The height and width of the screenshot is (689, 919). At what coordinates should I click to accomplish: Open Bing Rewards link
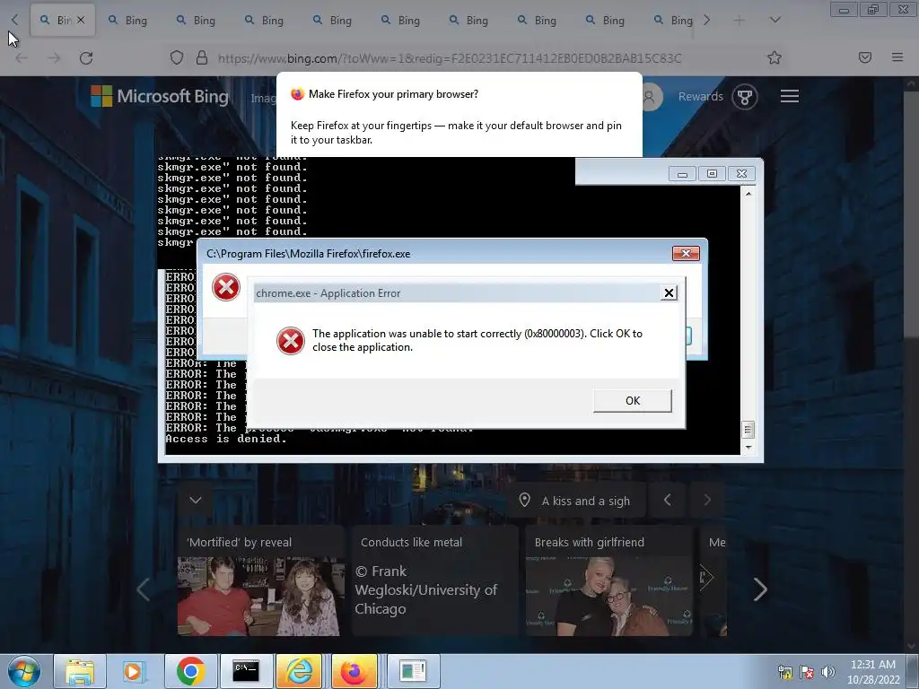[700, 97]
